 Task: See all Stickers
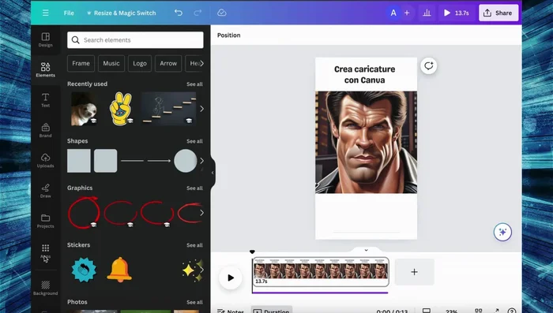(x=194, y=245)
